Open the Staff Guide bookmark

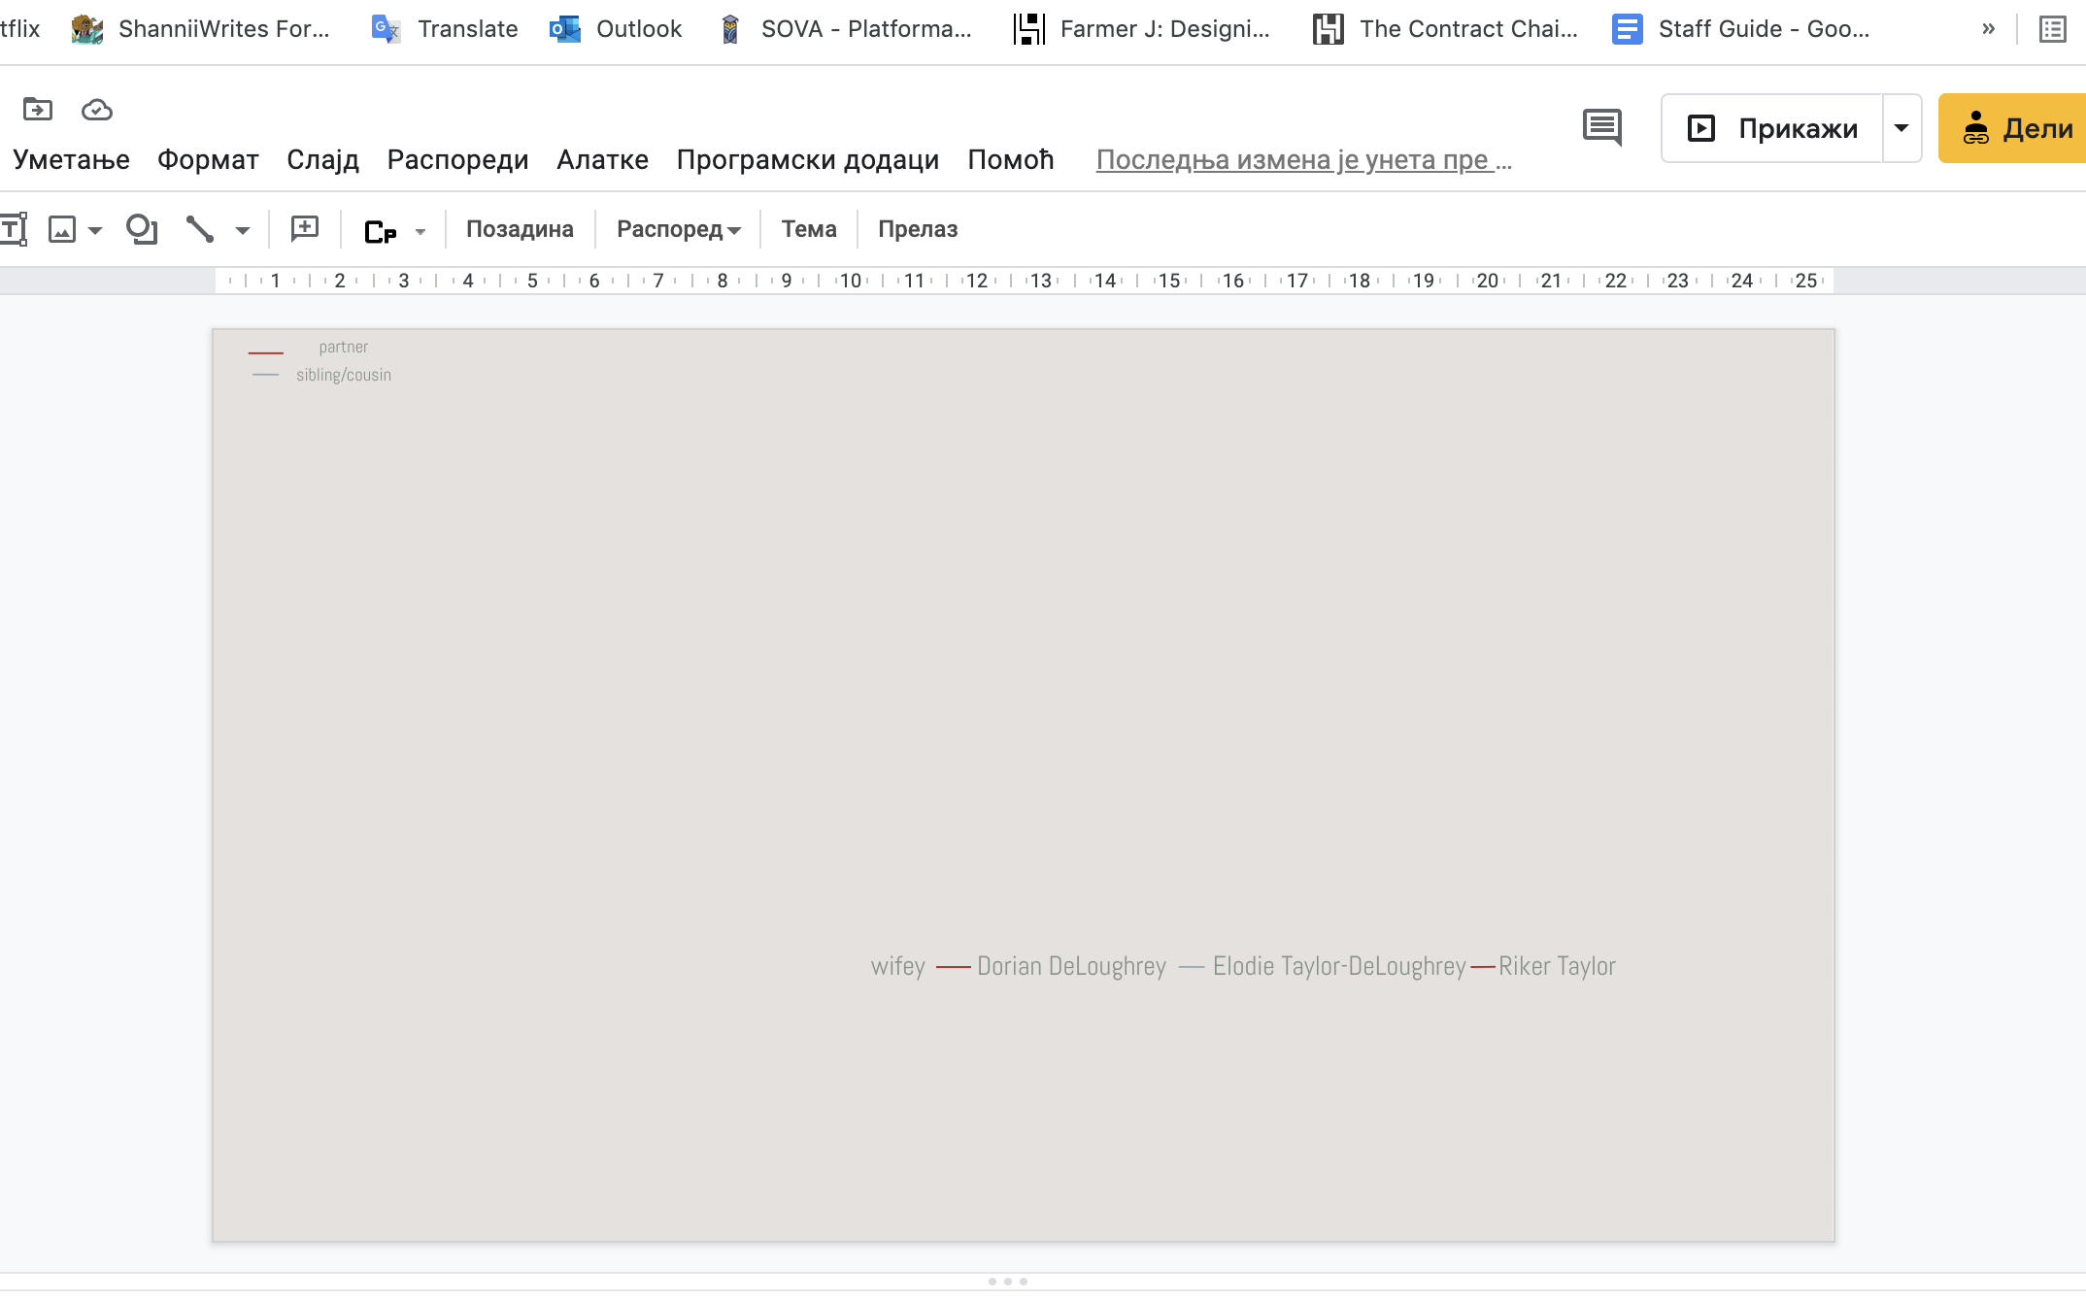[x=1741, y=29]
